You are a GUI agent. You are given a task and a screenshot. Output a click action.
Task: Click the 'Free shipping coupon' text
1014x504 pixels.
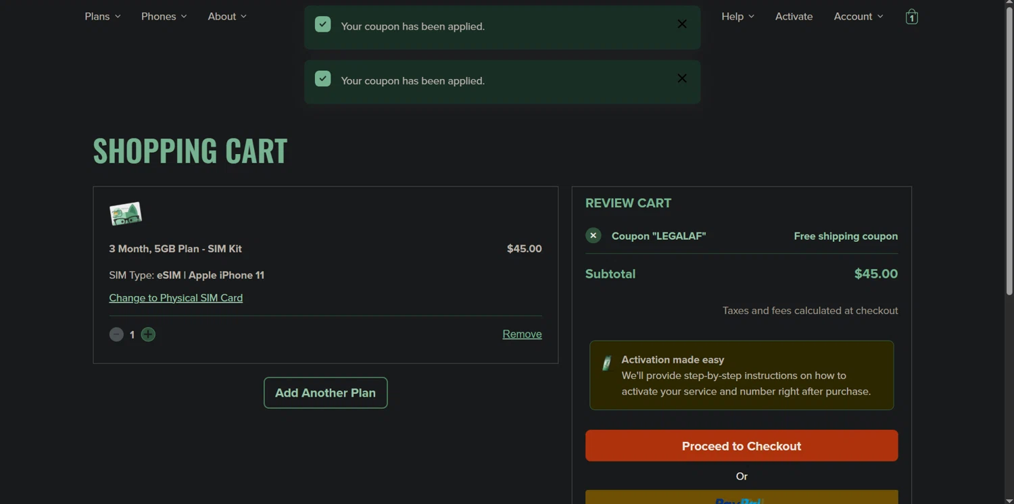pos(846,236)
